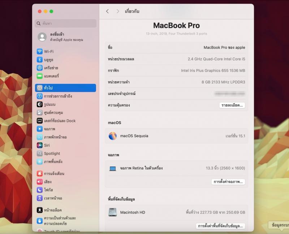Select General (ทั่วไป) in the sidebar

pyautogui.click(x=65, y=88)
